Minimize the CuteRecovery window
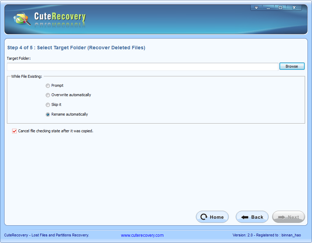 pos(268,8)
